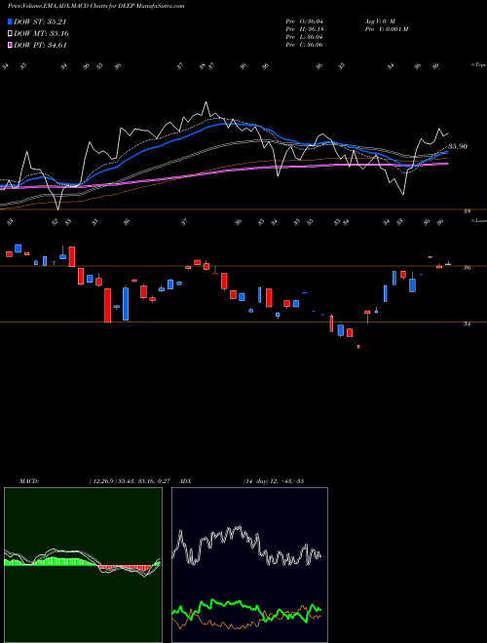Click the 'Pre V: 0.001 M' volume text
The width and height of the screenshot is (487, 643).
[386, 29]
